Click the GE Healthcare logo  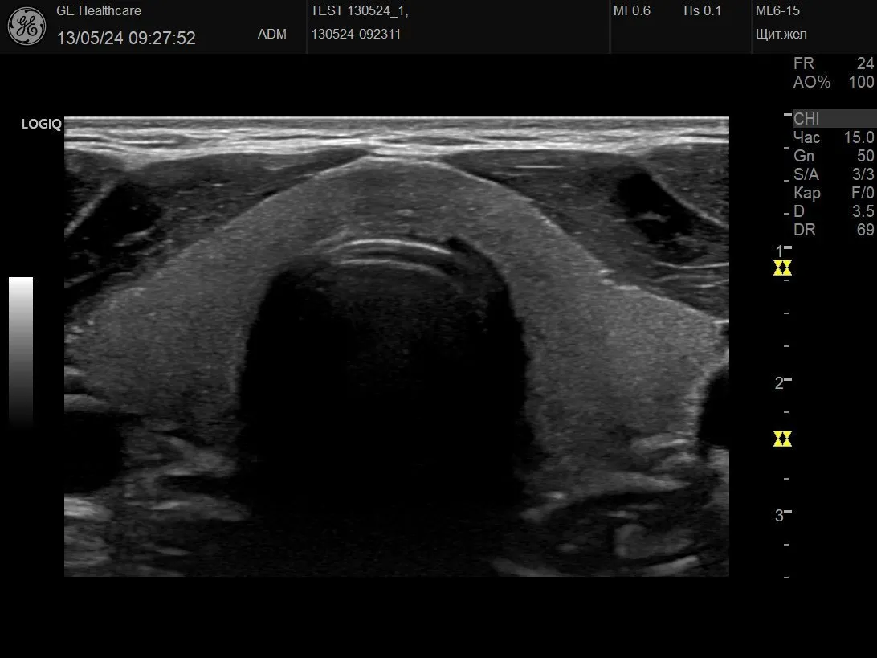(x=27, y=27)
